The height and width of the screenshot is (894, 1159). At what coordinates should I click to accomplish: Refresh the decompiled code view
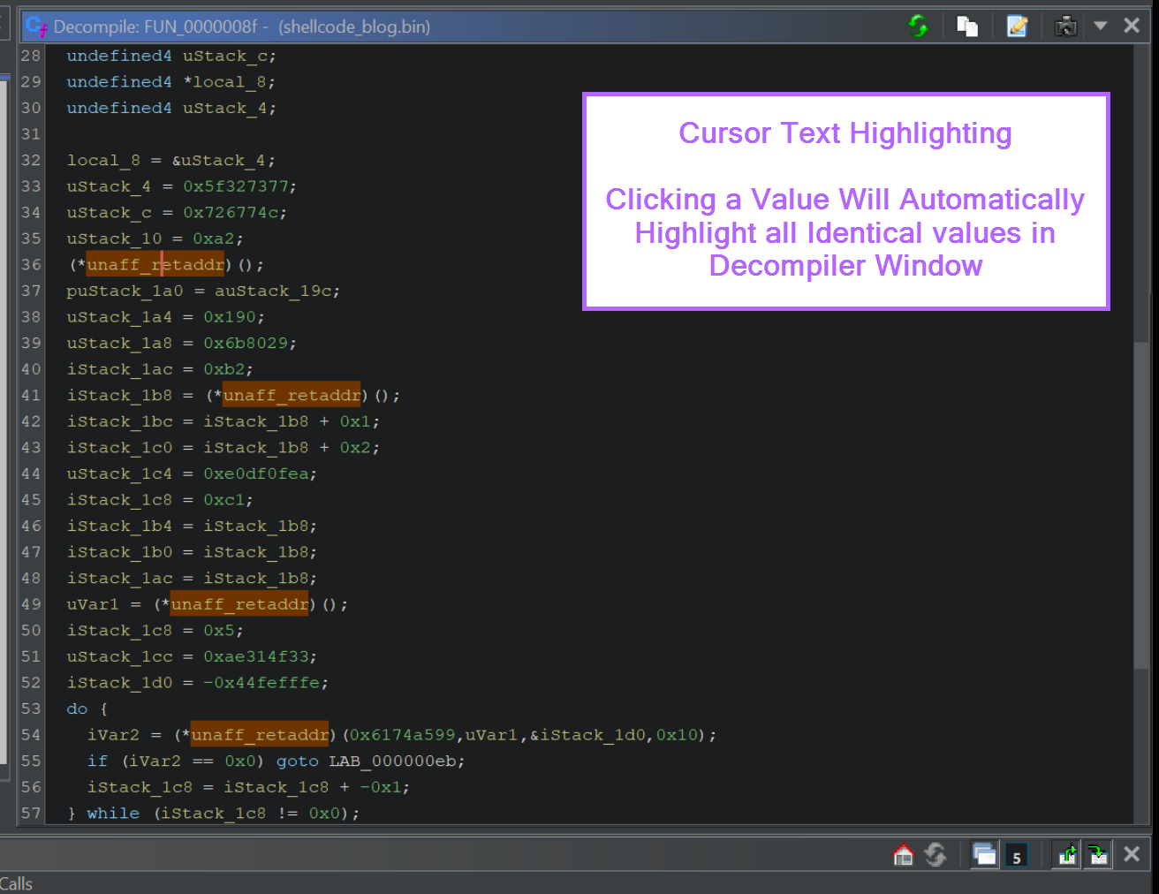[918, 26]
